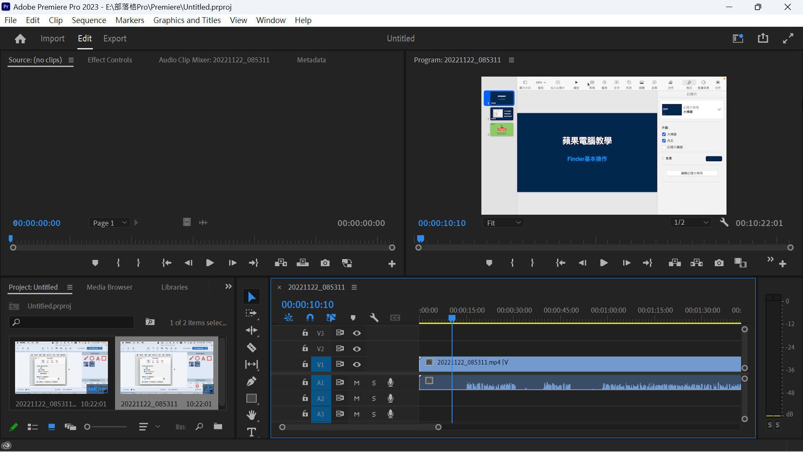
Task: Click Overwrite button in Source monitor
Action: click(x=302, y=263)
